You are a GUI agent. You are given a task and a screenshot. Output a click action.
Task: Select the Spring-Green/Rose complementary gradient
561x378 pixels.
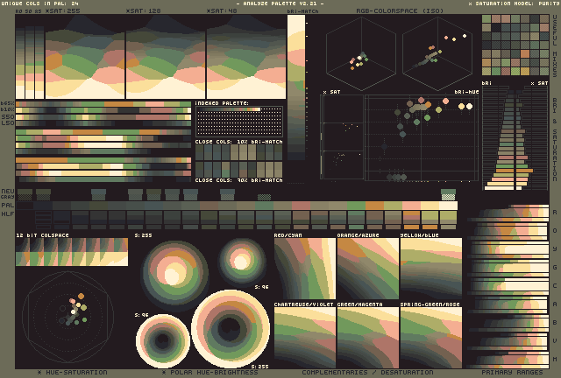(x=430, y=337)
